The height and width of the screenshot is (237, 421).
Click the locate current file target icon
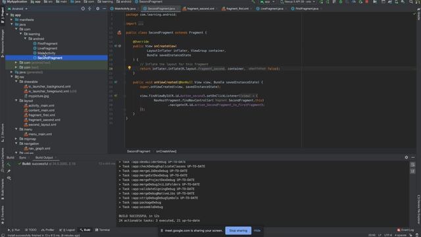pos(83,9)
